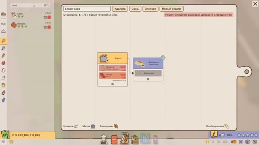Image resolution: width=259 pixels, height=145 pixels.
Task: Set double speed with two arrows
Action: coord(219,142)
